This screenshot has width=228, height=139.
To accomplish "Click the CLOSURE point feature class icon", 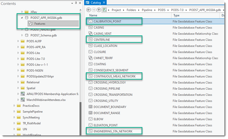I will [91, 52].
